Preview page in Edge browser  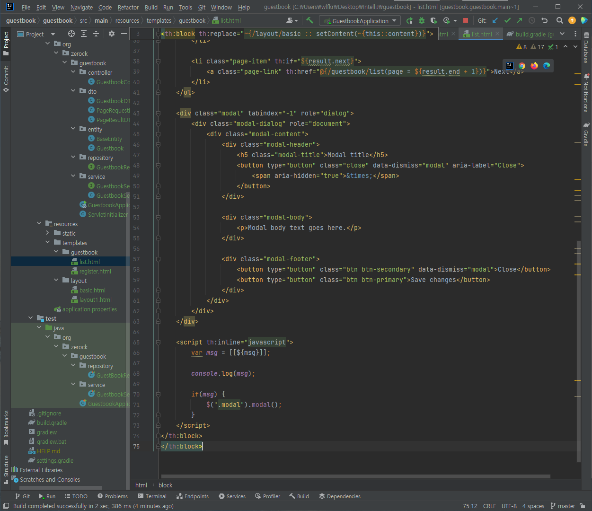coord(547,66)
